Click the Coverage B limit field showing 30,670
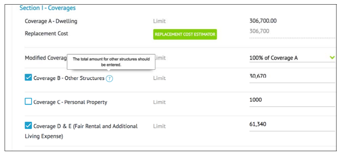The image size is (341, 155). [292, 77]
